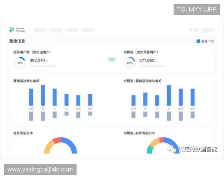Click the red segment of 对照组 donut
Screen dimensions: 224x179
pyautogui.click(x=161, y=140)
